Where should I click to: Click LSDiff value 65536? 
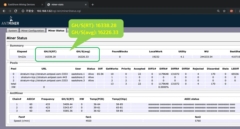[x=235, y=74]
